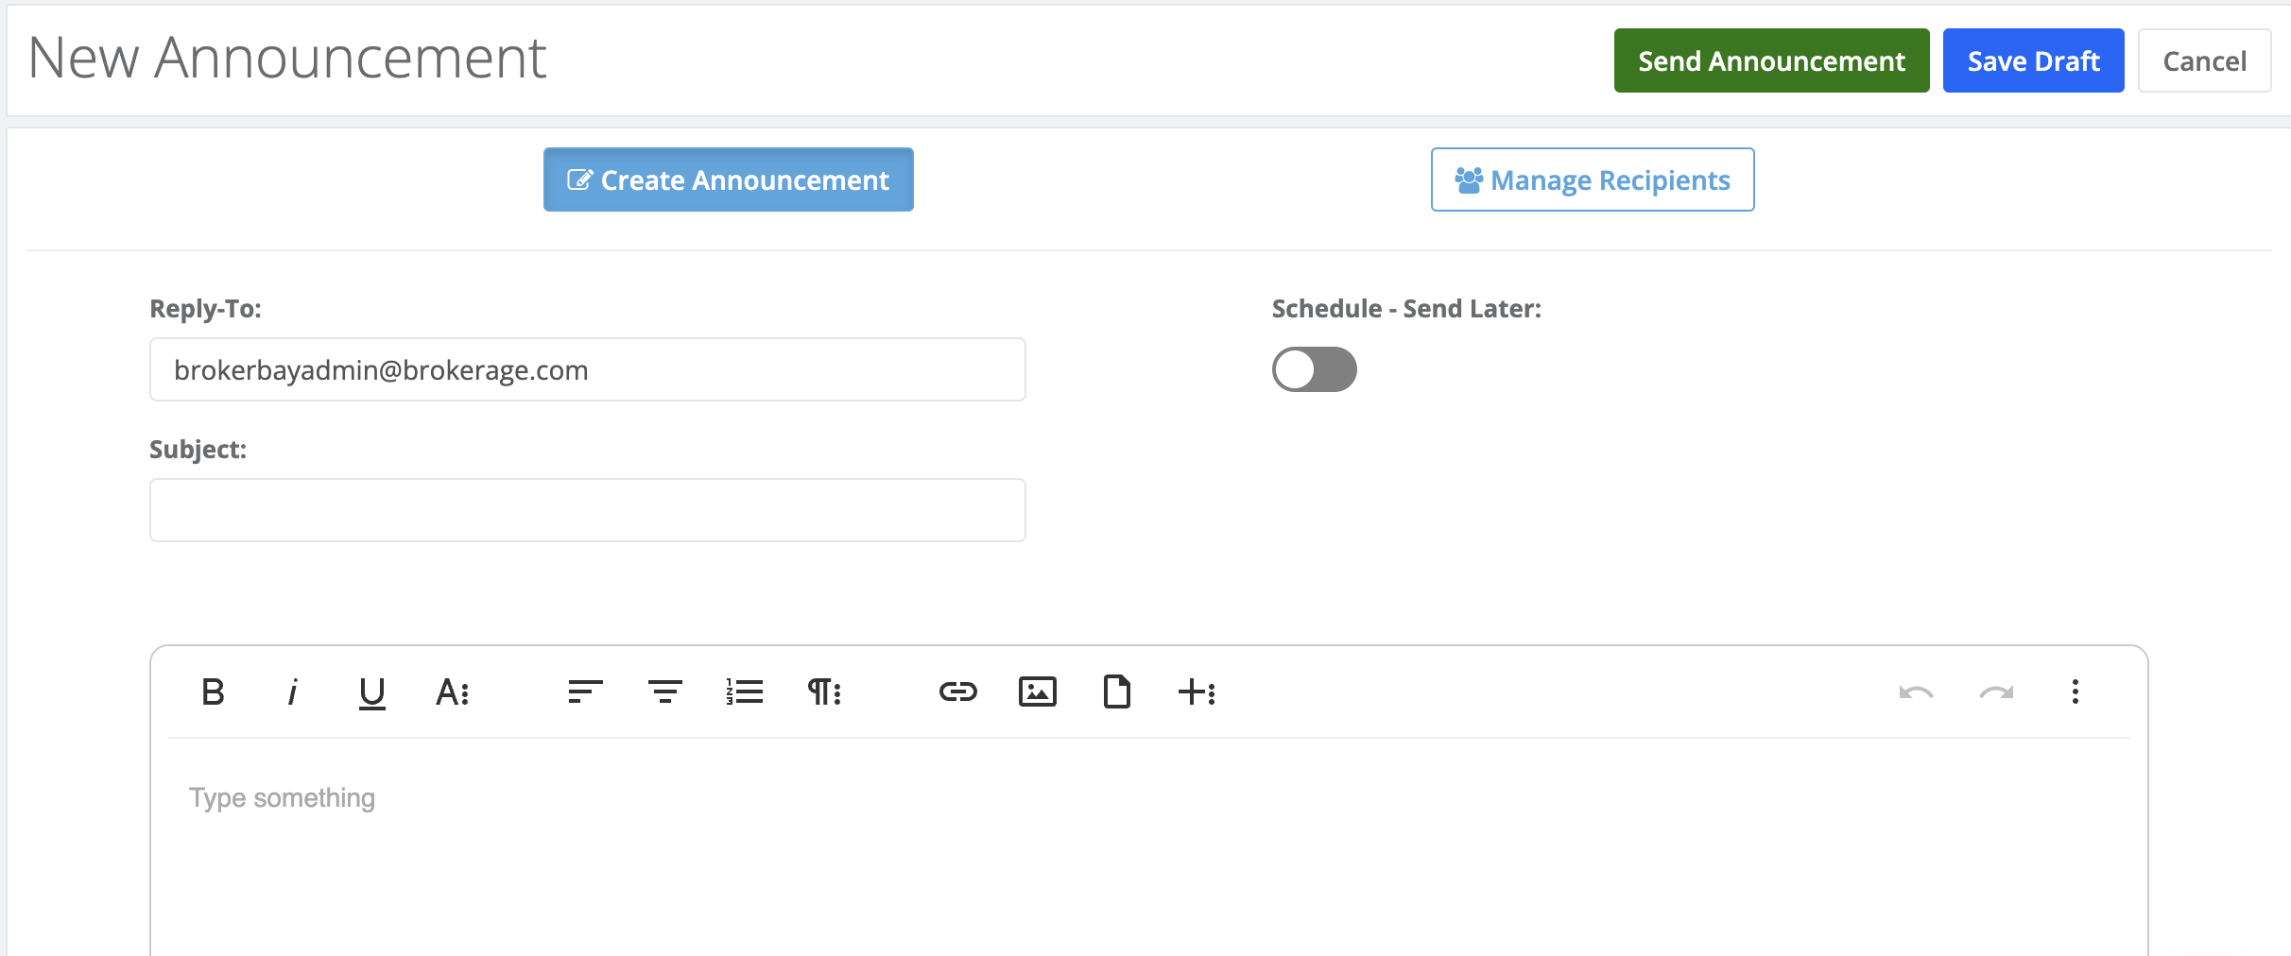Viewport: 2291px width, 956px height.
Task: Click the redo arrow in the editor
Action: coord(1996,692)
